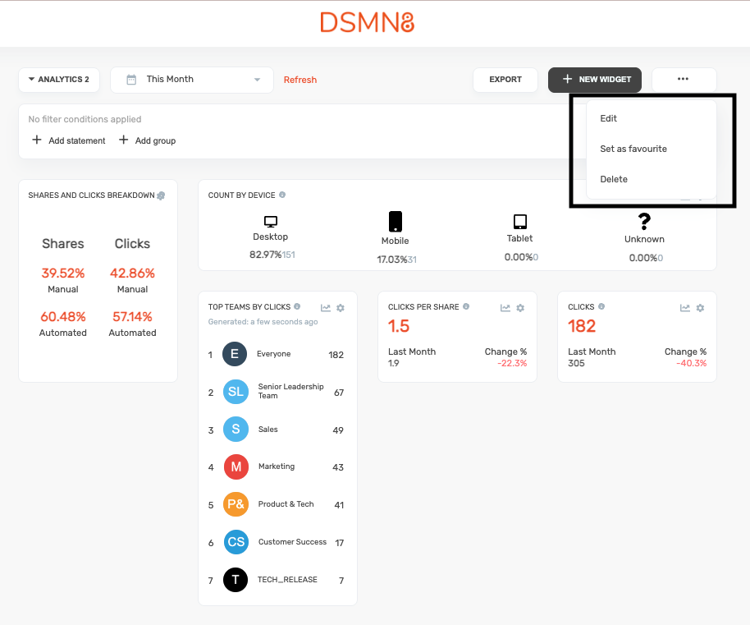Image resolution: width=750 pixels, height=625 pixels.
Task: Click the three-dots more options button
Action: coord(684,79)
